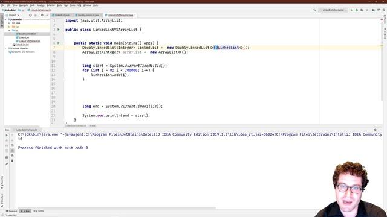387x217 pixels.
Task: Hide the Run panel via minus icon
Action: coord(380,130)
